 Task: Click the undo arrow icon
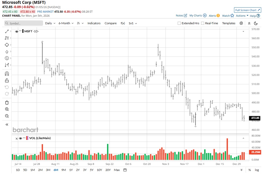pyautogui.click(x=7, y=87)
